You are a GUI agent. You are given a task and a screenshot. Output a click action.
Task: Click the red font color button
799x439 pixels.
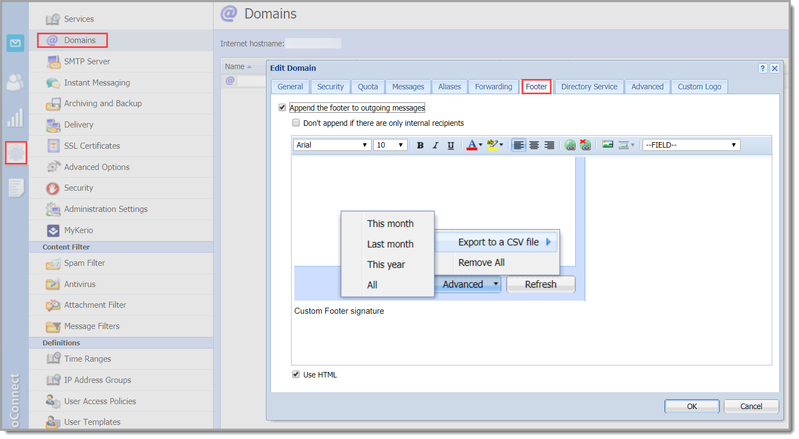pyautogui.click(x=472, y=145)
